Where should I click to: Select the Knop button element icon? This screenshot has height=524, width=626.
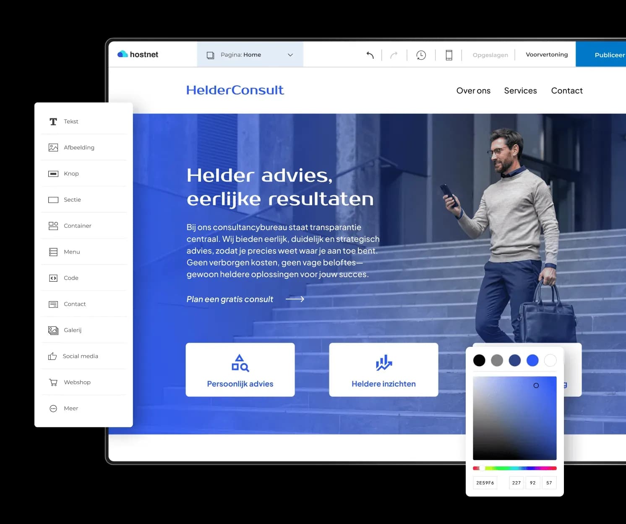53,173
